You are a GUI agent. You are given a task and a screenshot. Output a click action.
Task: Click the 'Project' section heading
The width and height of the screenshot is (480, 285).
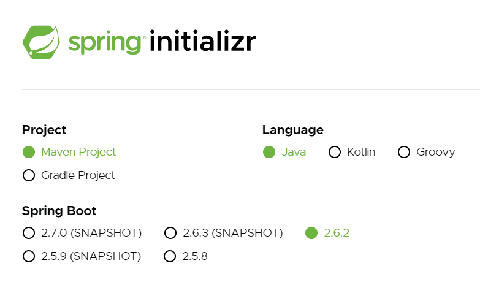coord(44,130)
